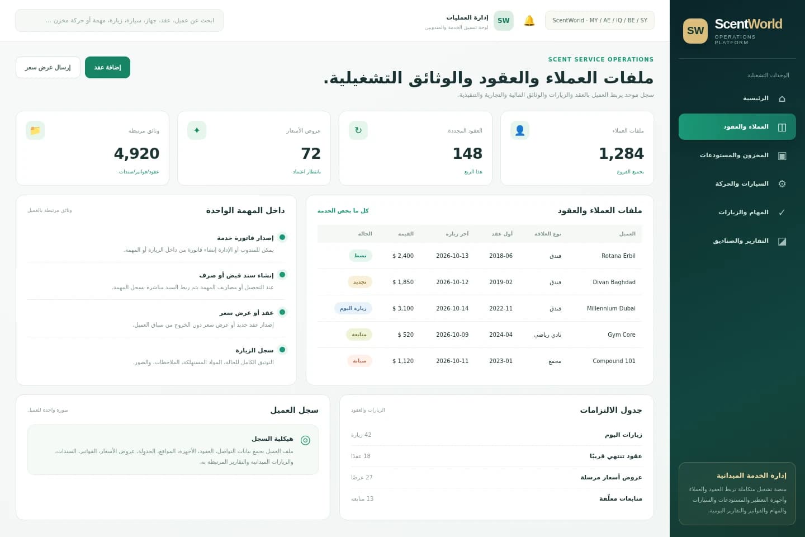Click the ScentWorld MY / AE / IQ region selector
Image resolution: width=805 pixels, height=537 pixels.
[x=600, y=20]
